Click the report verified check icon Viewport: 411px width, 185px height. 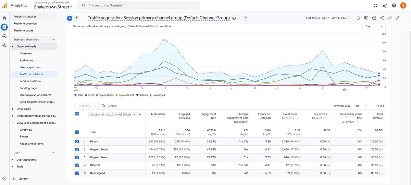click(x=234, y=18)
